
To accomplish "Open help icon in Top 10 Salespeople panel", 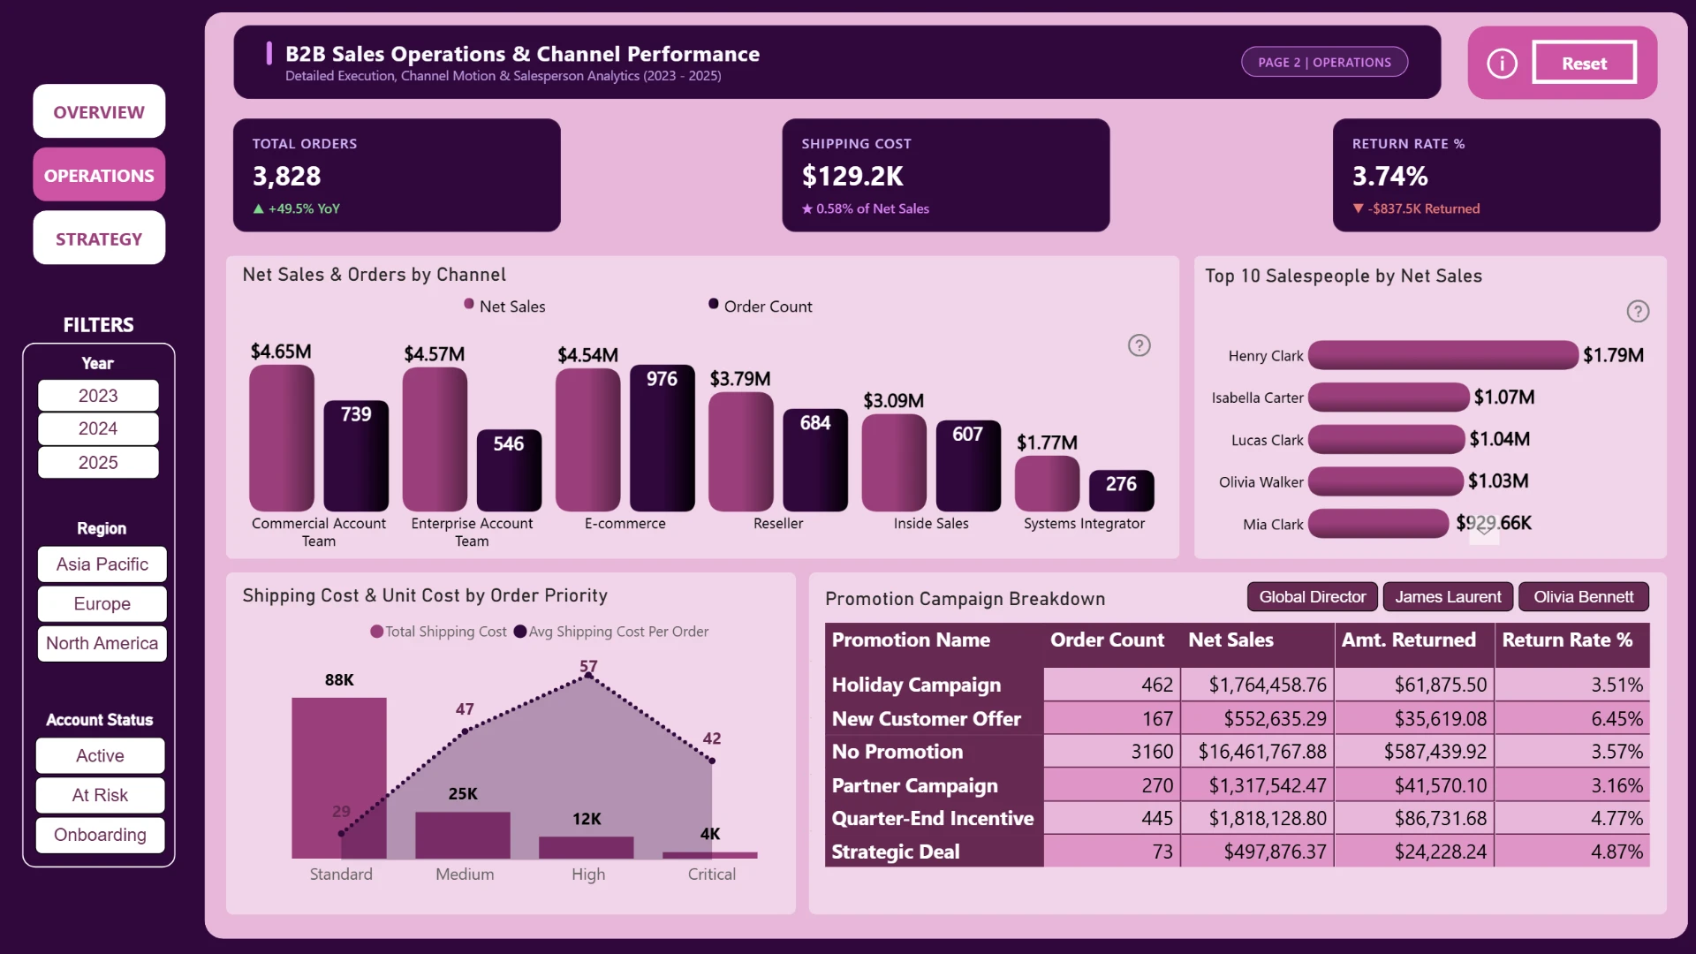I will pos(1638,311).
